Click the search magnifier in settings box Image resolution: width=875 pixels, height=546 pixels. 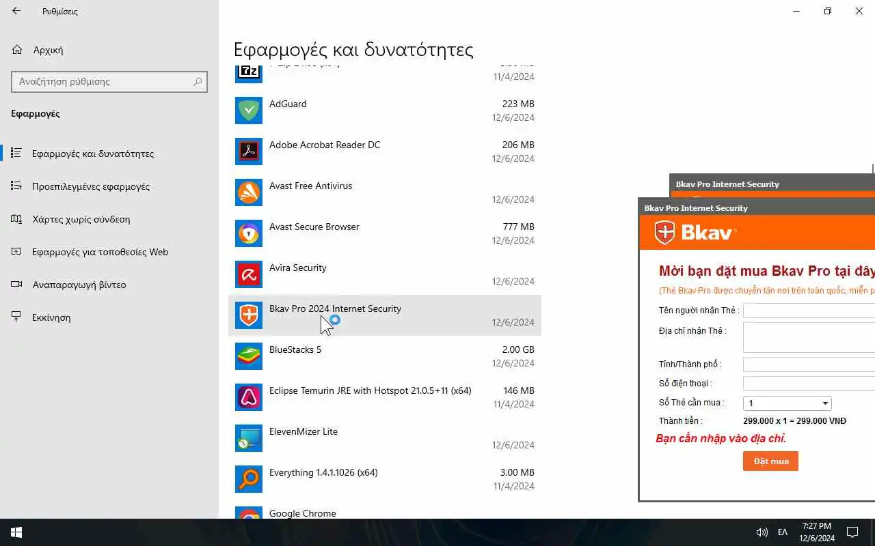pos(198,81)
